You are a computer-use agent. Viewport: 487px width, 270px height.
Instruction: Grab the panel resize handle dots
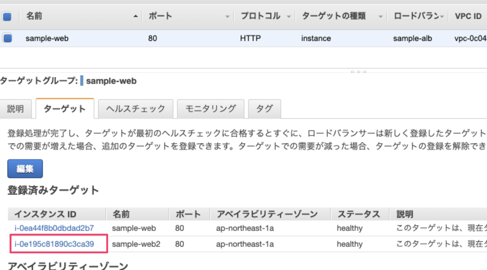pyautogui.click(x=358, y=72)
